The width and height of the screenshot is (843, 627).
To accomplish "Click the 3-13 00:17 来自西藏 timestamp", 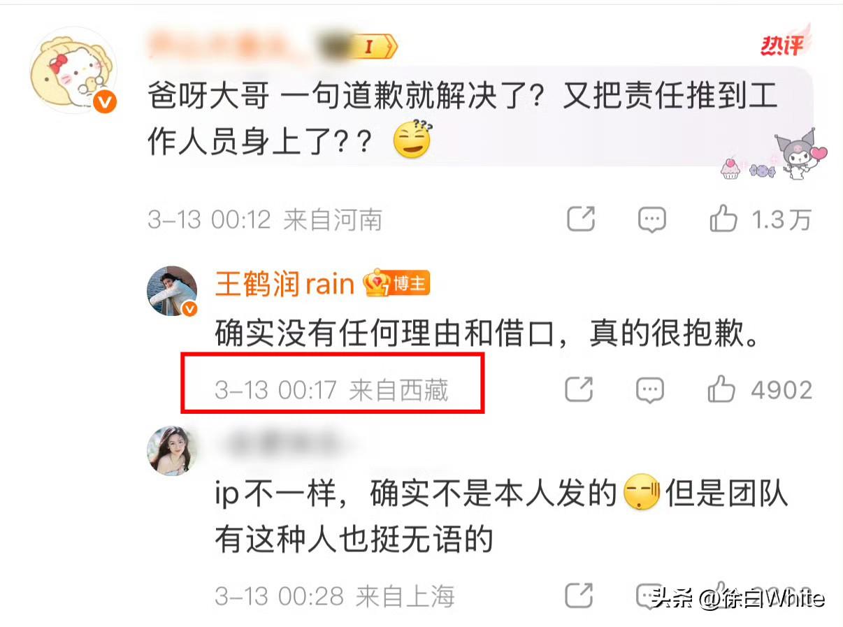I will pyautogui.click(x=331, y=390).
